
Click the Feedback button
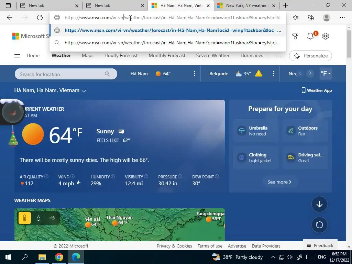tap(320, 245)
